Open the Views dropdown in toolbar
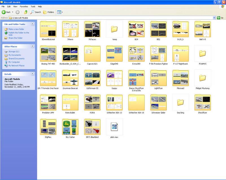 tap(60, 12)
